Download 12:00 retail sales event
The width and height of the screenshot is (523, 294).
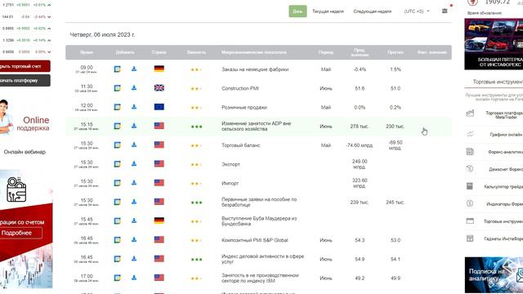[x=134, y=107]
